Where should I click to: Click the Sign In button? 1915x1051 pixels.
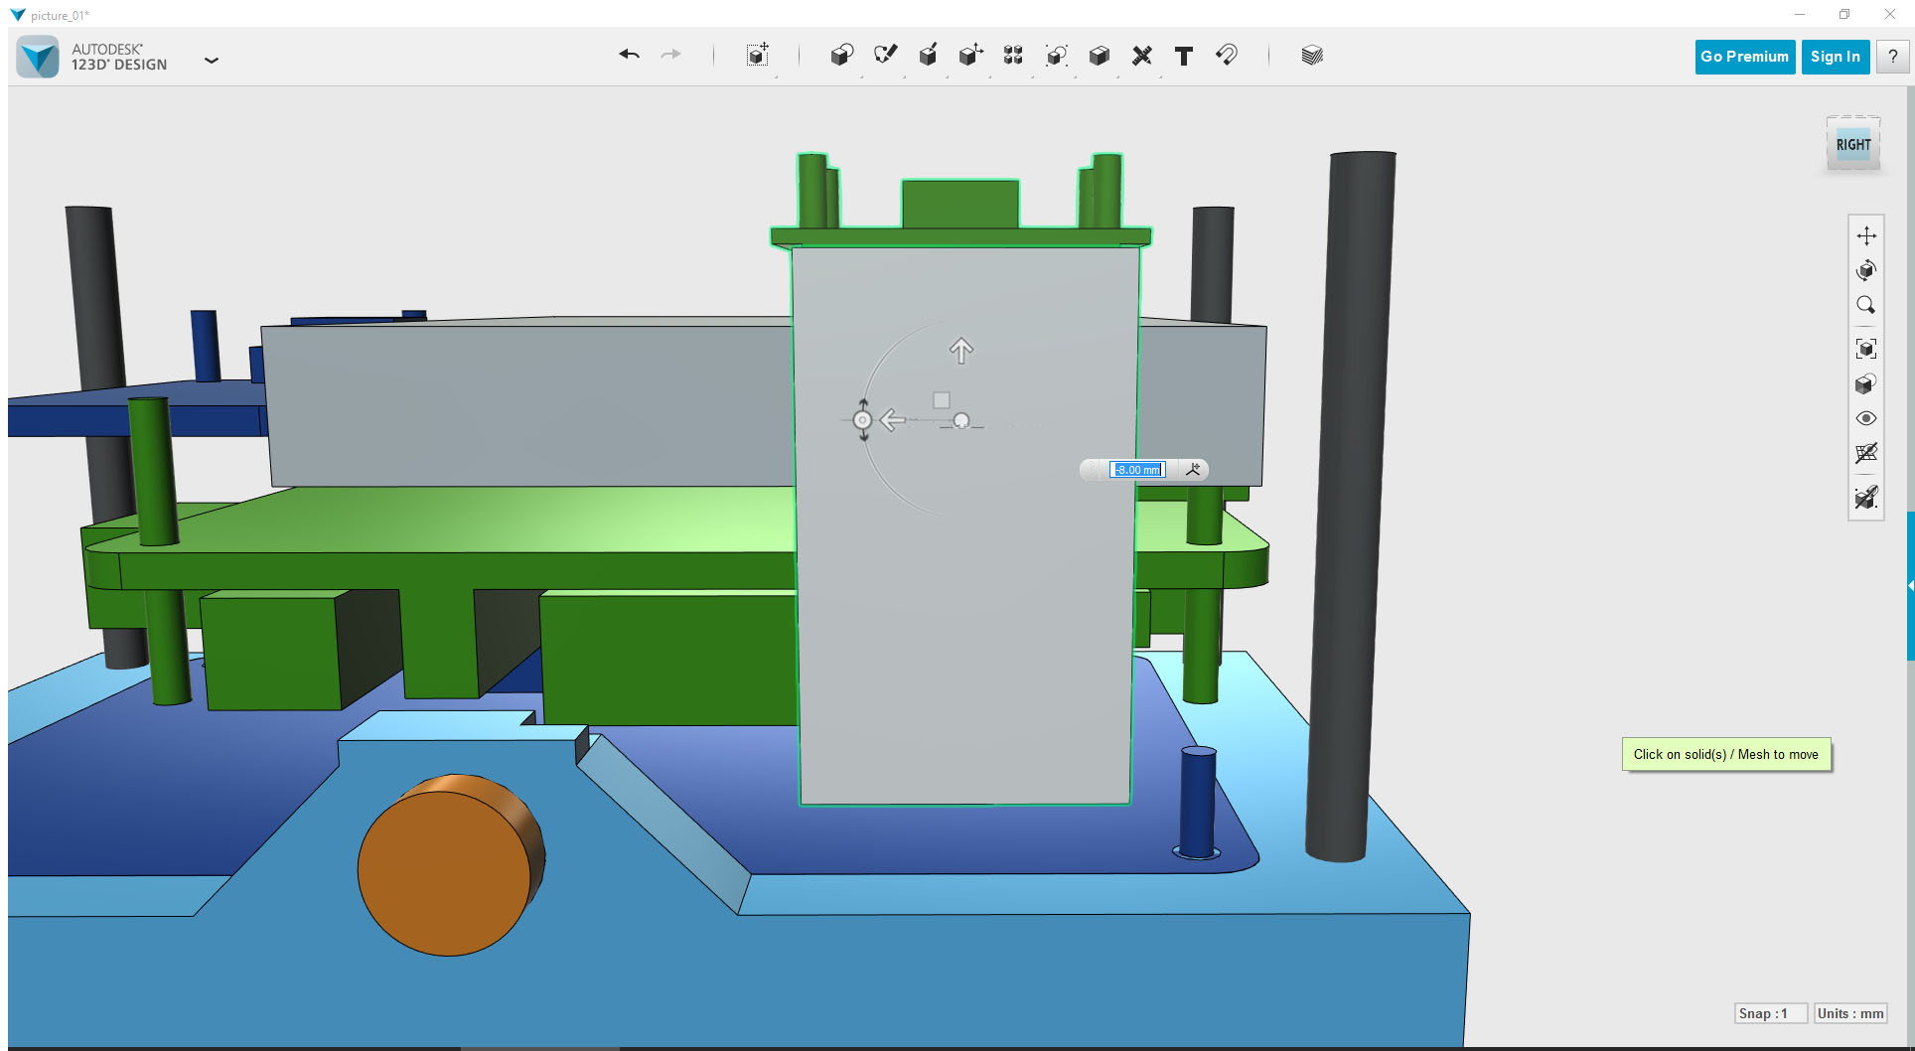pyautogui.click(x=1835, y=57)
